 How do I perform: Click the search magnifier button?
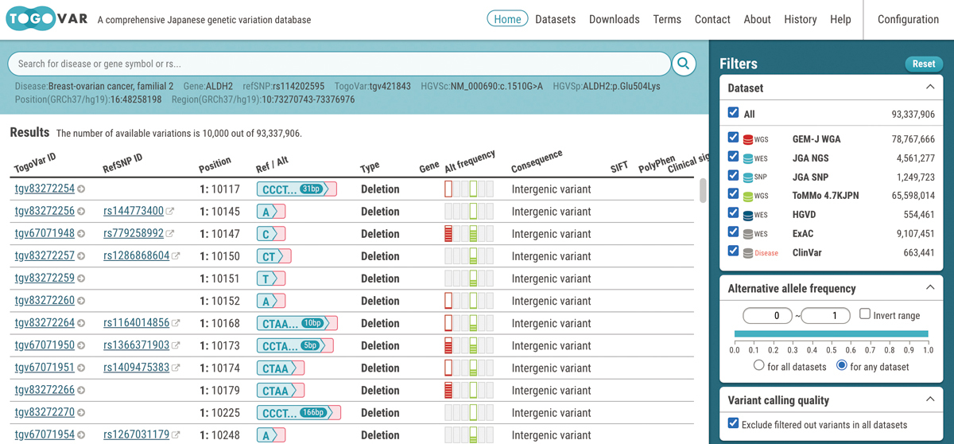coord(684,64)
